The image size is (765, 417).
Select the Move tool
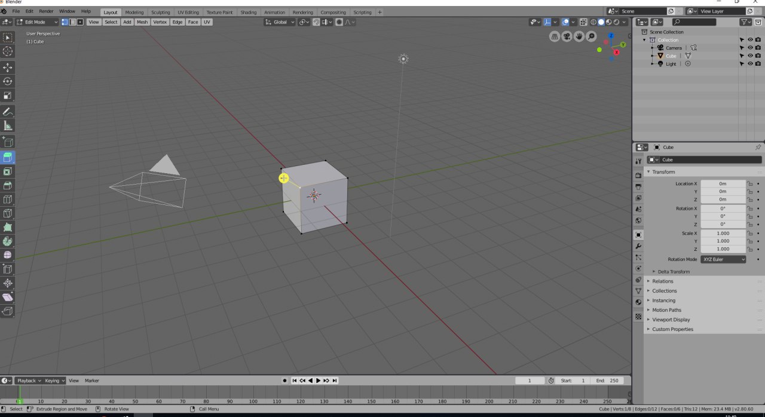tap(8, 68)
